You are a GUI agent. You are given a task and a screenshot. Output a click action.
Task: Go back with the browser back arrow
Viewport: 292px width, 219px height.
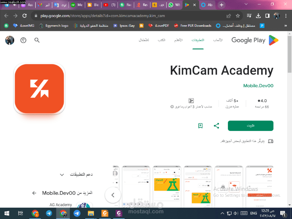(6, 16)
